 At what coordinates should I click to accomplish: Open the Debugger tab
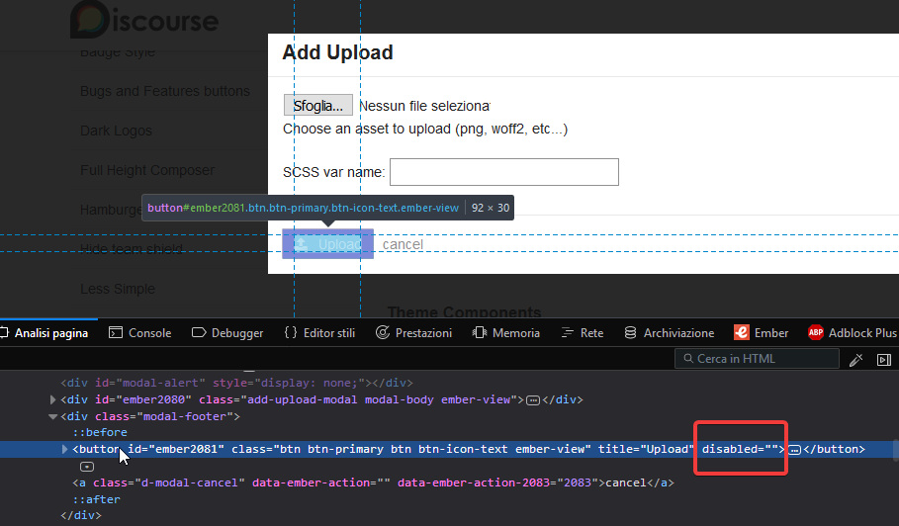[227, 333]
